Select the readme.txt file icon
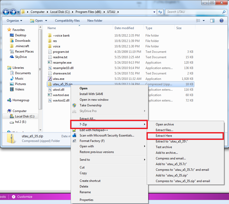 point(50,57)
